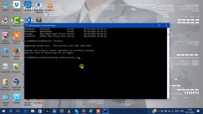
Task: Open the Visual Studio Code desktop shortcut
Action: (x=28, y=20)
